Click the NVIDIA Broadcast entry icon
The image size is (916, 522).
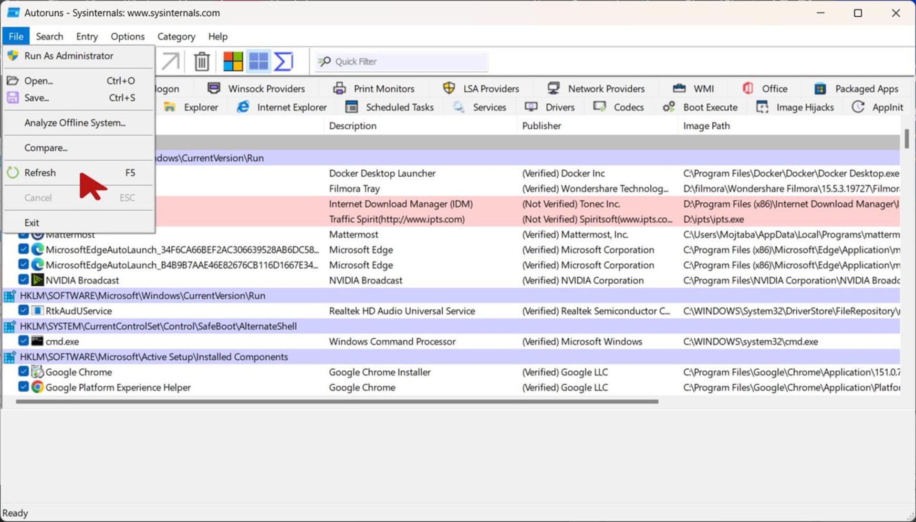click(x=37, y=280)
